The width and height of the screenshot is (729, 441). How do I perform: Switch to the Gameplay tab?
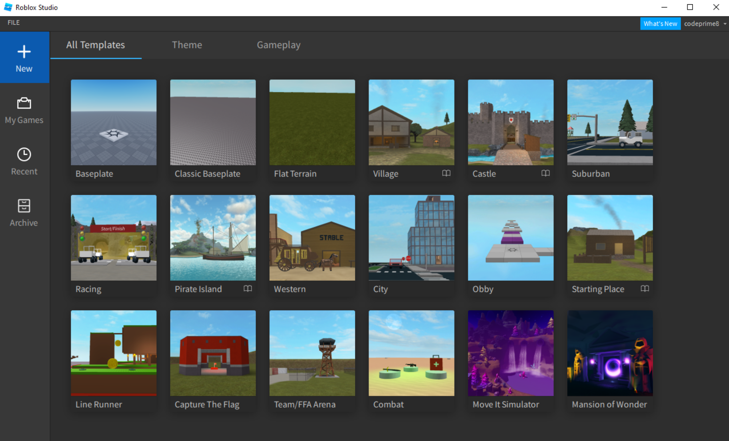pyautogui.click(x=278, y=45)
